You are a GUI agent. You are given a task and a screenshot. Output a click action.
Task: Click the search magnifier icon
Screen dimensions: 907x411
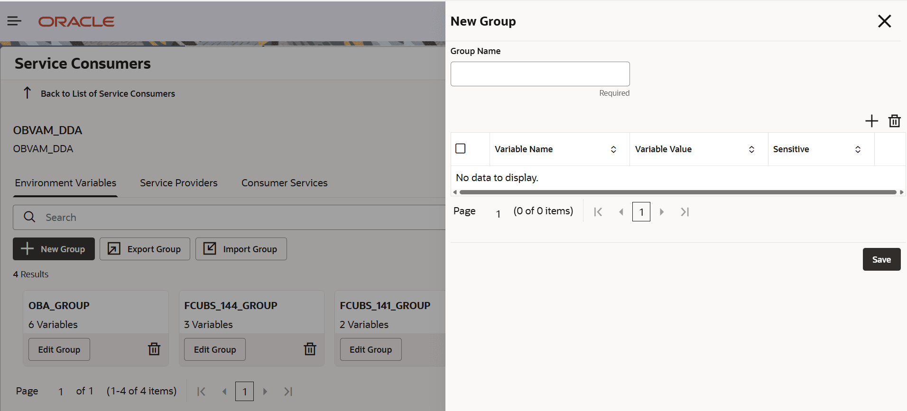click(x=29, y=217)
